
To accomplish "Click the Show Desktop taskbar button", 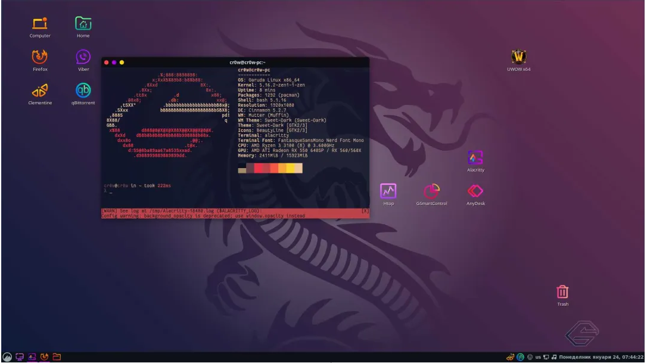I will tap(20, 358).
